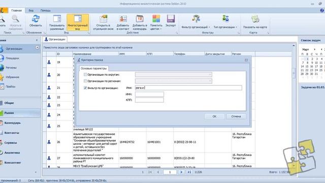The height and width of the screenshot is (183, 325).
Task: Toggle Показывать удаленные view button
Action: click(57, 22)
